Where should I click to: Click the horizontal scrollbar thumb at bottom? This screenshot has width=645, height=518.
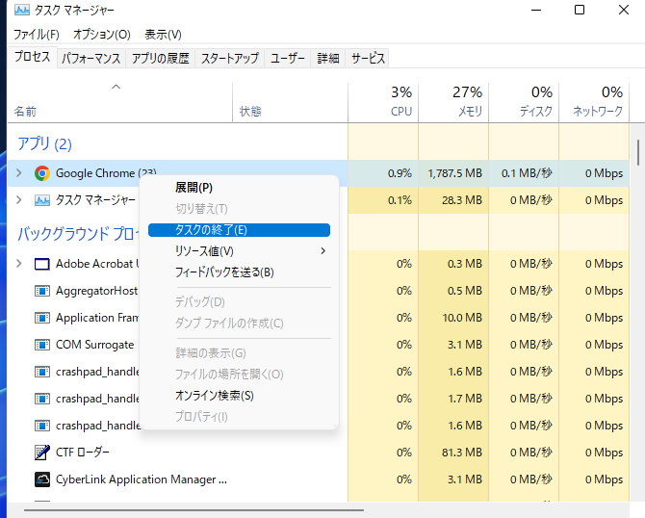(193, 510)
